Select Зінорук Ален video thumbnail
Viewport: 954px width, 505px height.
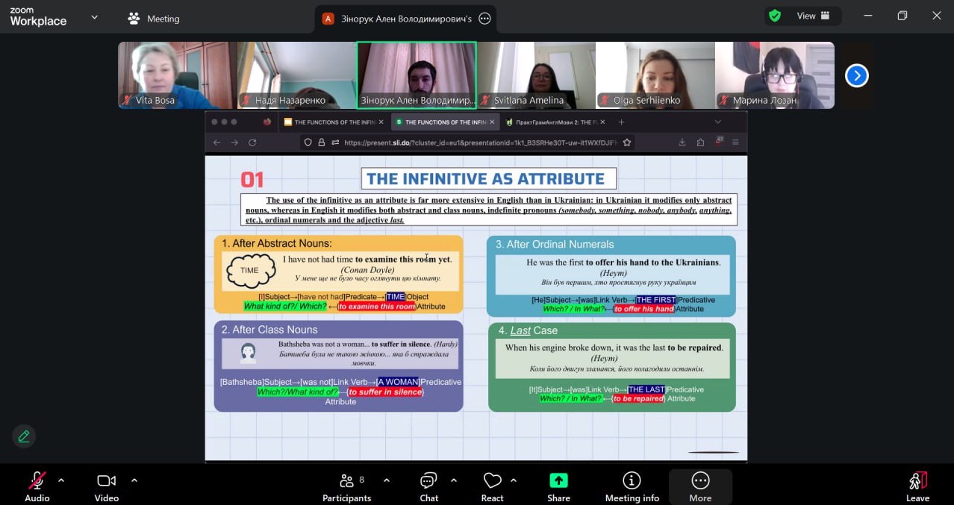point(417,75)
